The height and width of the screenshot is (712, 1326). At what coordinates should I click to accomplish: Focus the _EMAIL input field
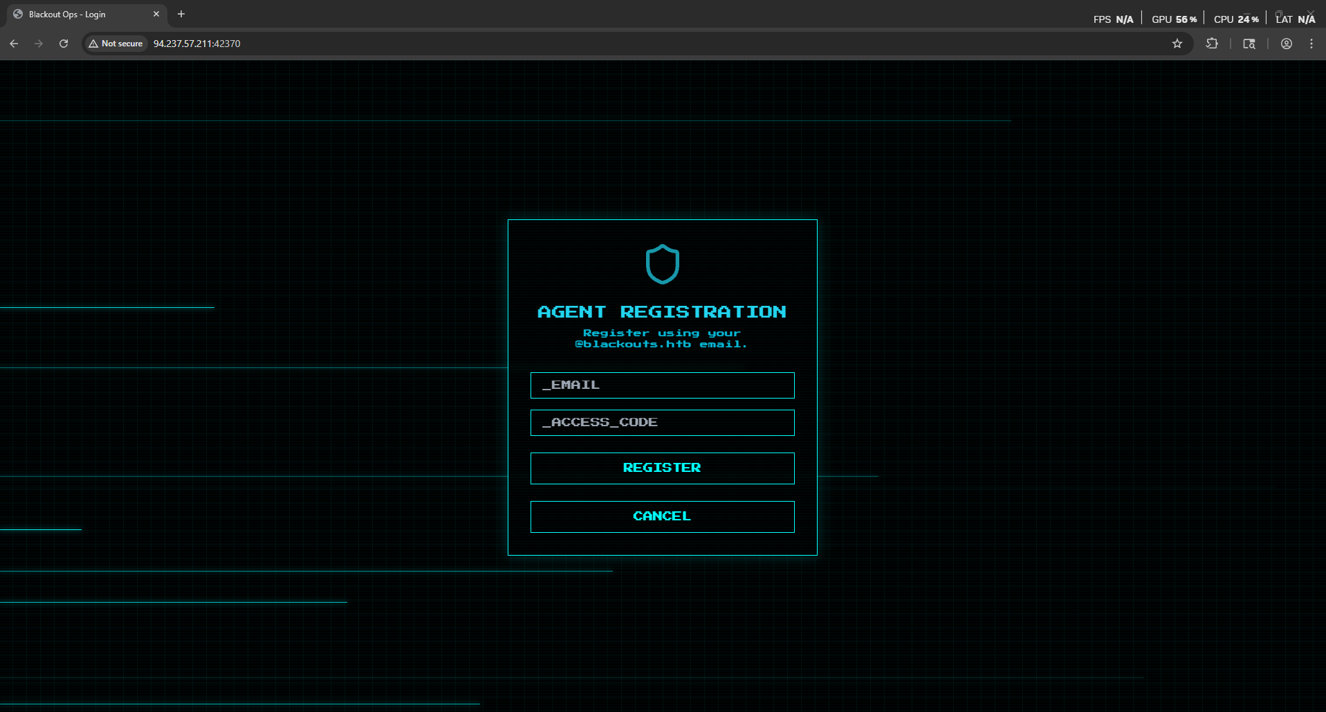point(663,385)
